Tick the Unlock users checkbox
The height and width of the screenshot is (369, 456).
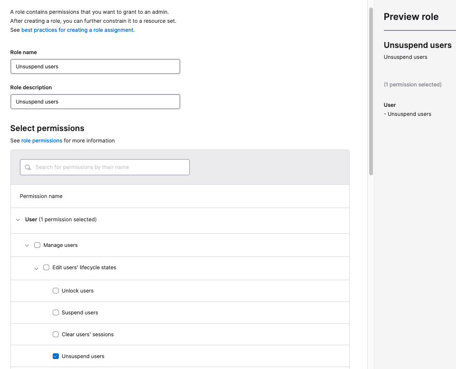tap(56, 291)
